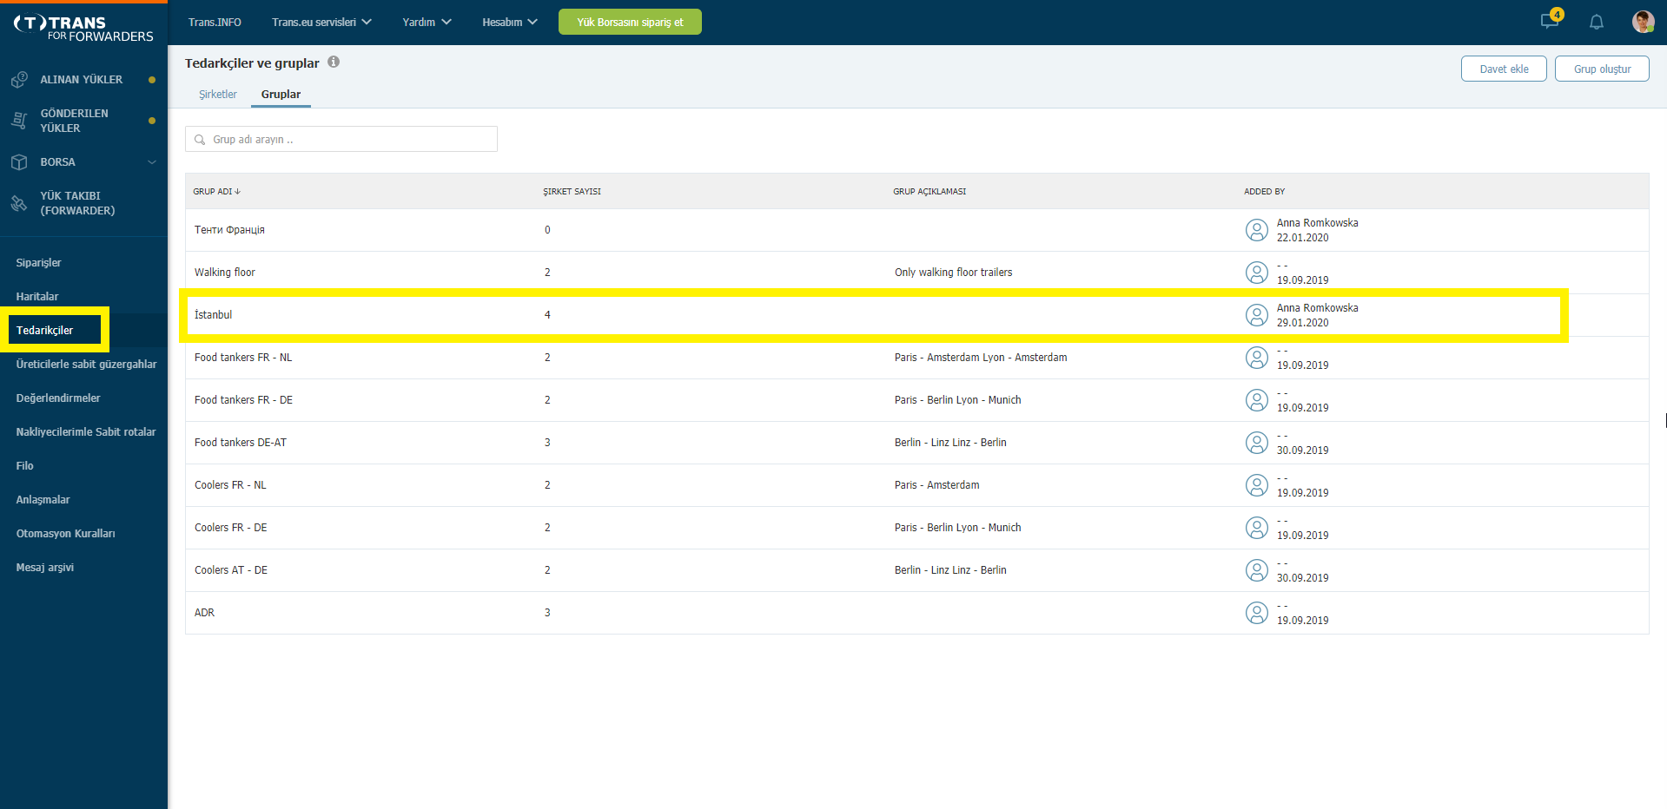Expand the Borsa sidebar chevron
The image size is (1667, 809).
tap(152, 162)
